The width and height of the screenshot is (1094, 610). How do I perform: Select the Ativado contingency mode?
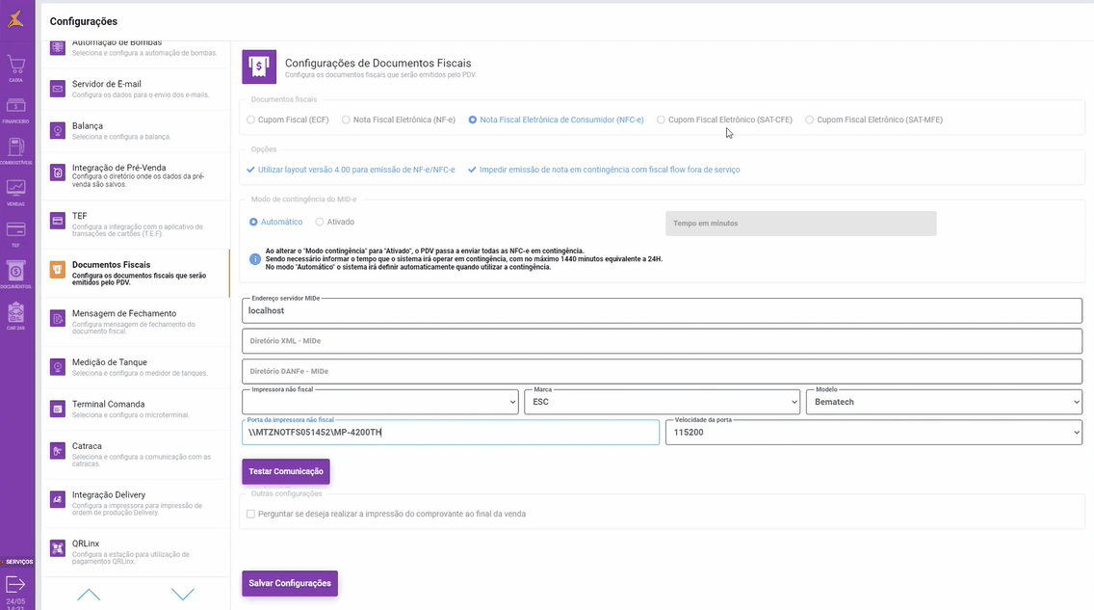320,222
